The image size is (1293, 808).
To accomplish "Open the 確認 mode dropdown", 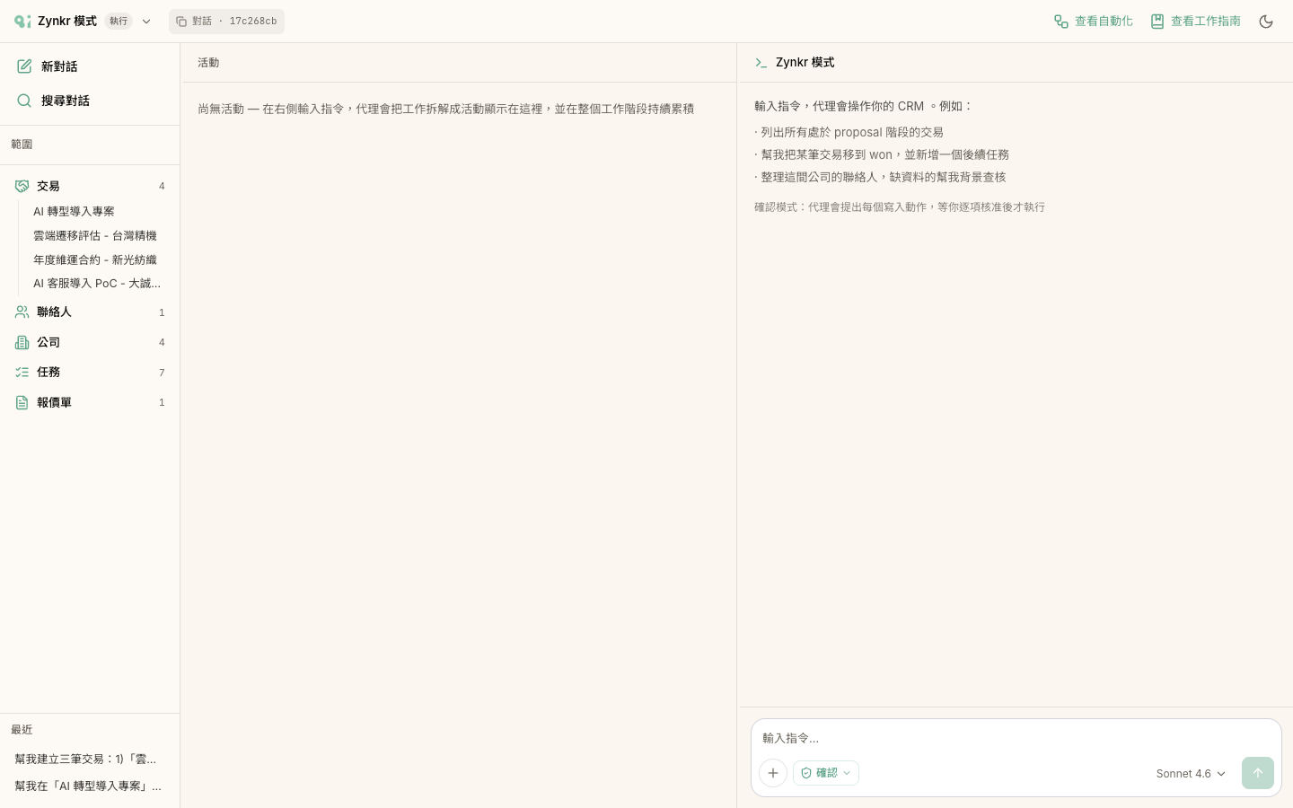I will coord(826,773).
